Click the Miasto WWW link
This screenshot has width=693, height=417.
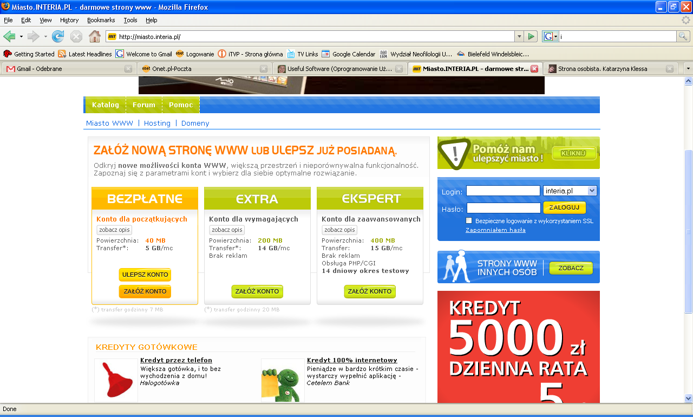pyautogui.click(x=109, y=123)
